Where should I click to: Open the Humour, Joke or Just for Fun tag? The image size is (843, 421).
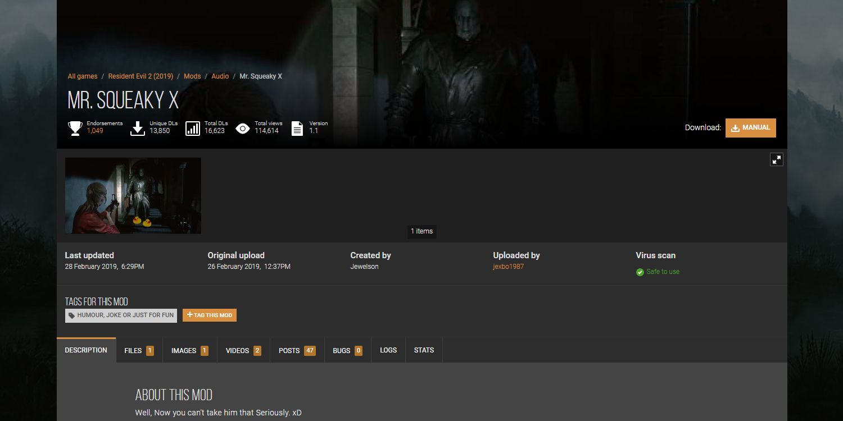click(121, 315)
